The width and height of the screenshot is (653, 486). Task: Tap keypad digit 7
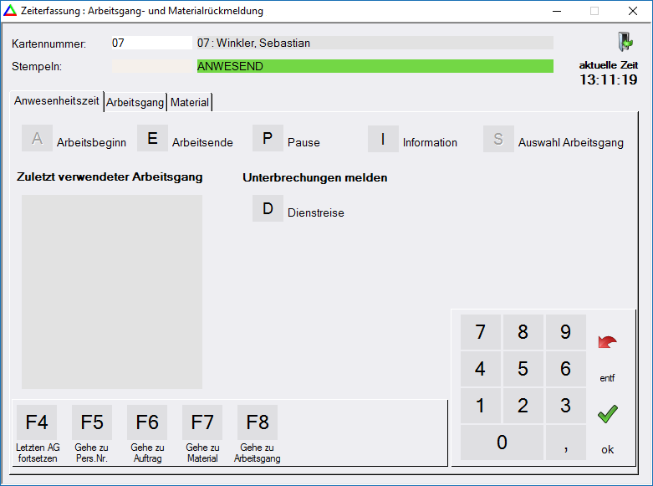tap(480, 333)
